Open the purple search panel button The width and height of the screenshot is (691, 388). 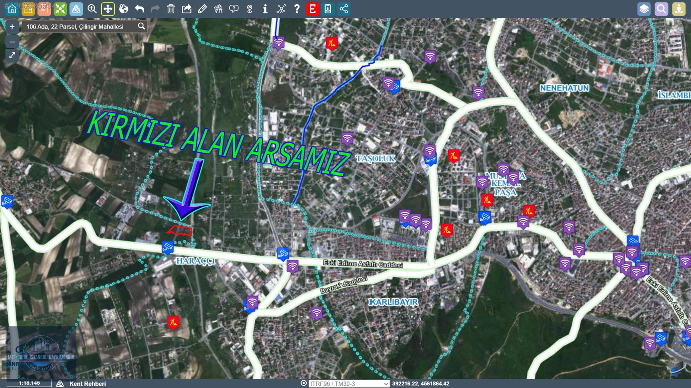click(661, 9)
